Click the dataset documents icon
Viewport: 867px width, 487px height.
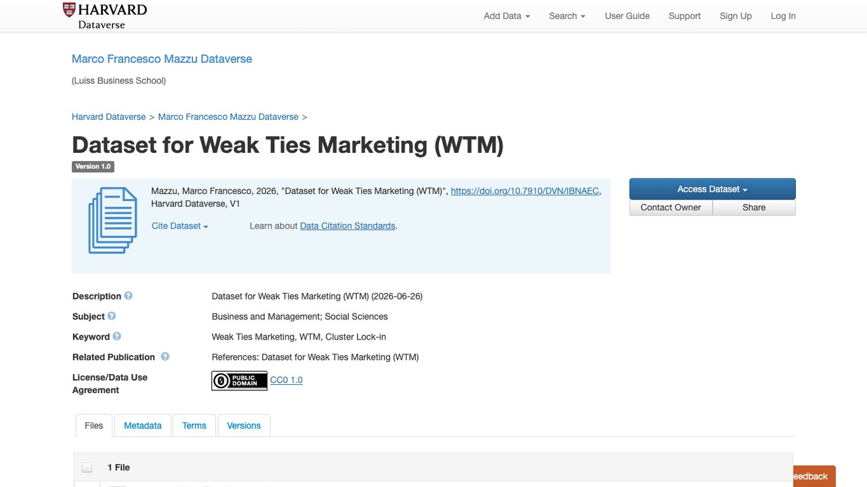pos(112,221)
